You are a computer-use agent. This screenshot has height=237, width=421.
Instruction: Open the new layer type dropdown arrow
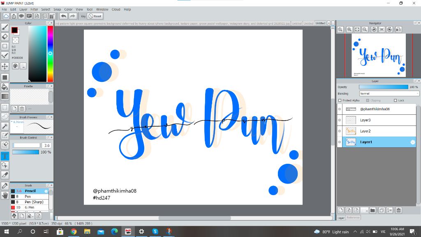pyautogui.click(x=364, y=210)
